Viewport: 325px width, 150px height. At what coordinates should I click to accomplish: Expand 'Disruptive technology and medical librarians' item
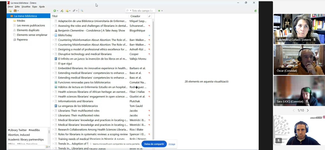53,54
